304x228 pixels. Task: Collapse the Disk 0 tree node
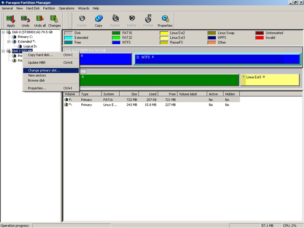click(3, 32)
